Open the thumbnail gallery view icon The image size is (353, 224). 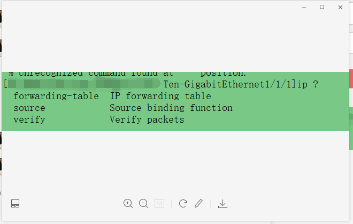pyautogui.click(x=15, y=203)
